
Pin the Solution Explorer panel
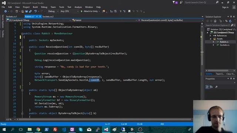pyautogui.click(x=231, y=17)
